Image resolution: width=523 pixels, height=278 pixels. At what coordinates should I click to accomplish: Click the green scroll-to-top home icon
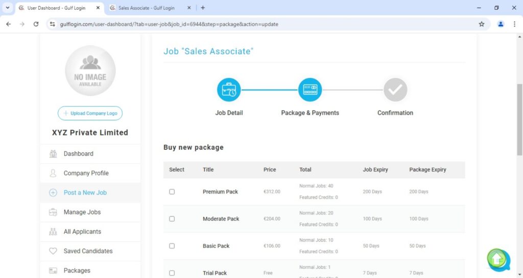click(x=497, y=259)
